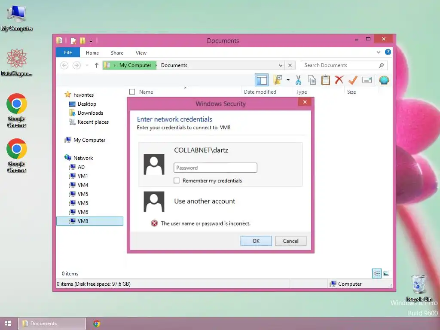Sort by the Type column header
440x330 pixels.
coord(301,92)
